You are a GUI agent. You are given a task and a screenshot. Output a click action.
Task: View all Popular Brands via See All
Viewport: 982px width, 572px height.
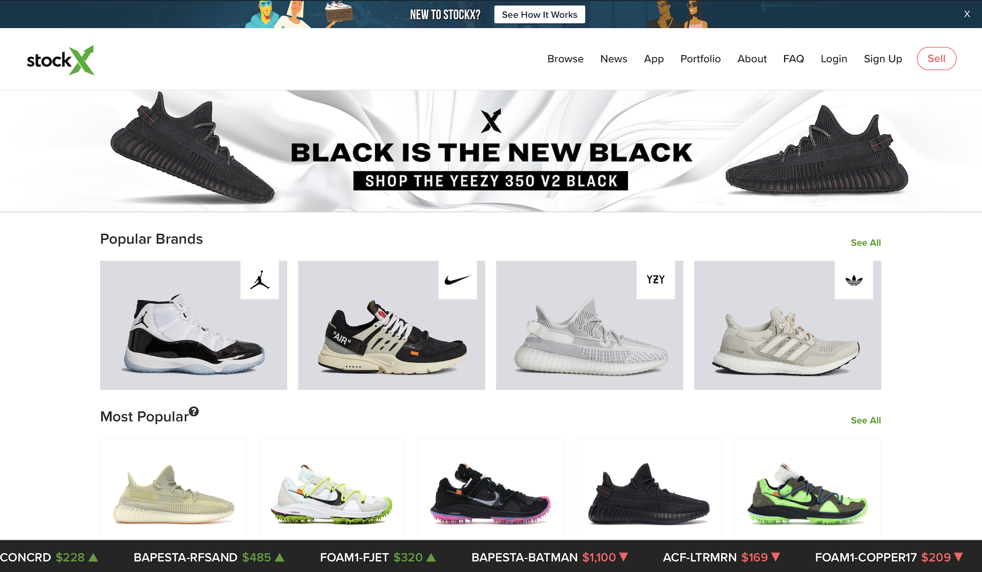coord(866,243)
